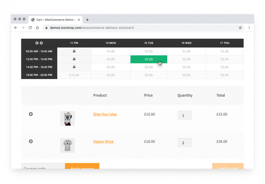This screenshot has height=184, width=265.
Task: Remove Happy Ninja from cart
Action: click(31, 141)
